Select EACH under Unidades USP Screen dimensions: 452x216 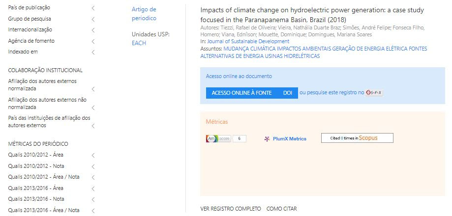point(139,43)
